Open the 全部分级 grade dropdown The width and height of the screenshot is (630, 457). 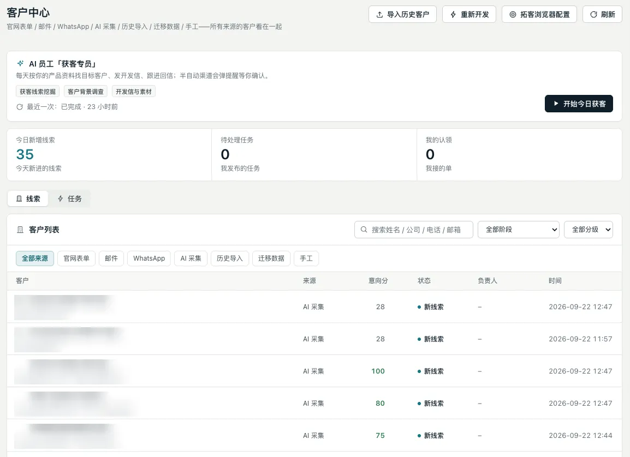click(588, 230)
